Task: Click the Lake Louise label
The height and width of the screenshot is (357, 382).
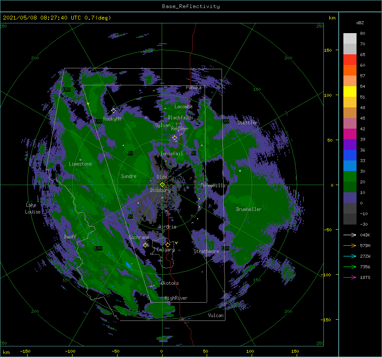Action: (x=33, y=208)
